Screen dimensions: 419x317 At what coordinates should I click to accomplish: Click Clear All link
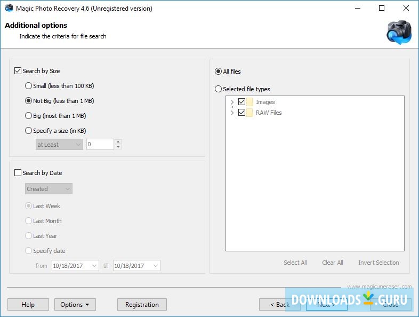333,263
